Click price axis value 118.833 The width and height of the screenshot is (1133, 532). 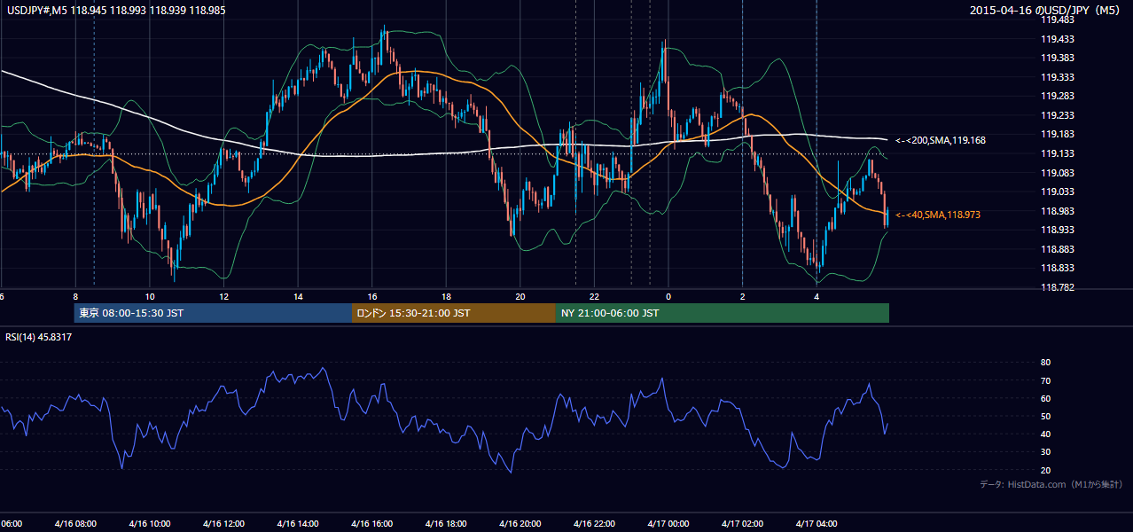(x=1057, y=268)
